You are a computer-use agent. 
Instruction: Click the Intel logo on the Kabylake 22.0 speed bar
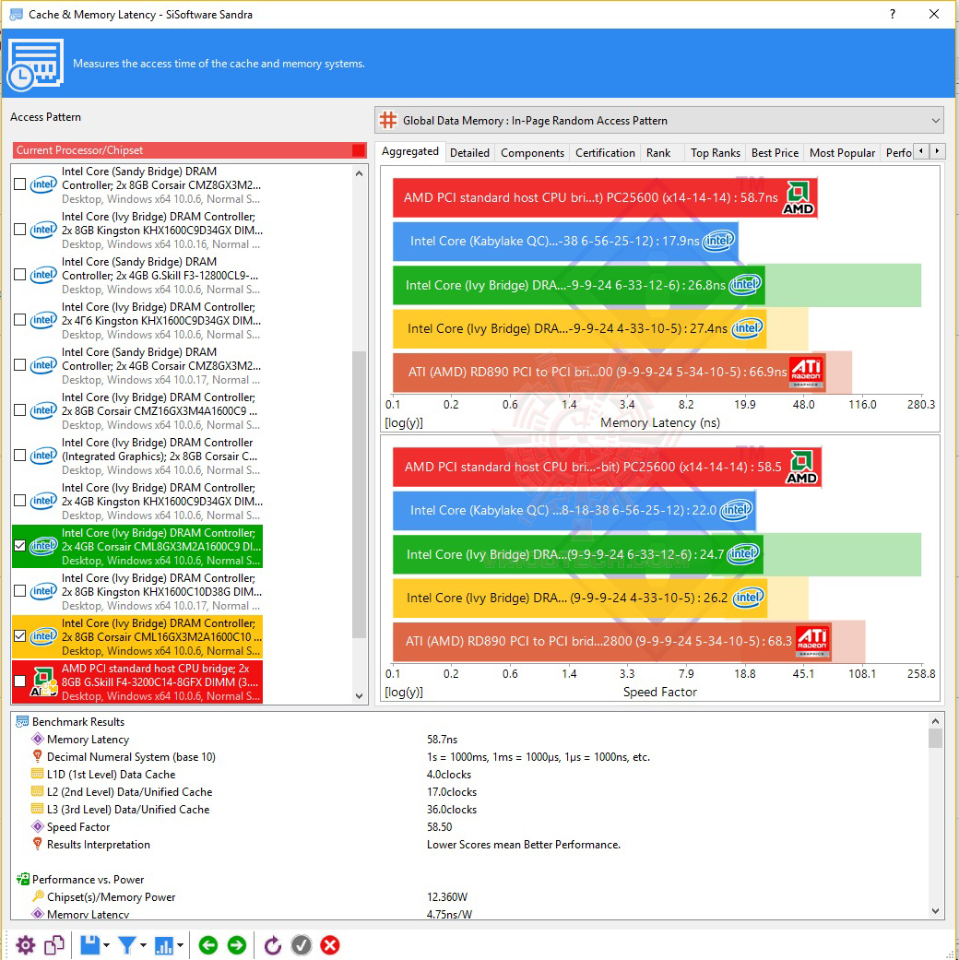click(x=736, y=510)
